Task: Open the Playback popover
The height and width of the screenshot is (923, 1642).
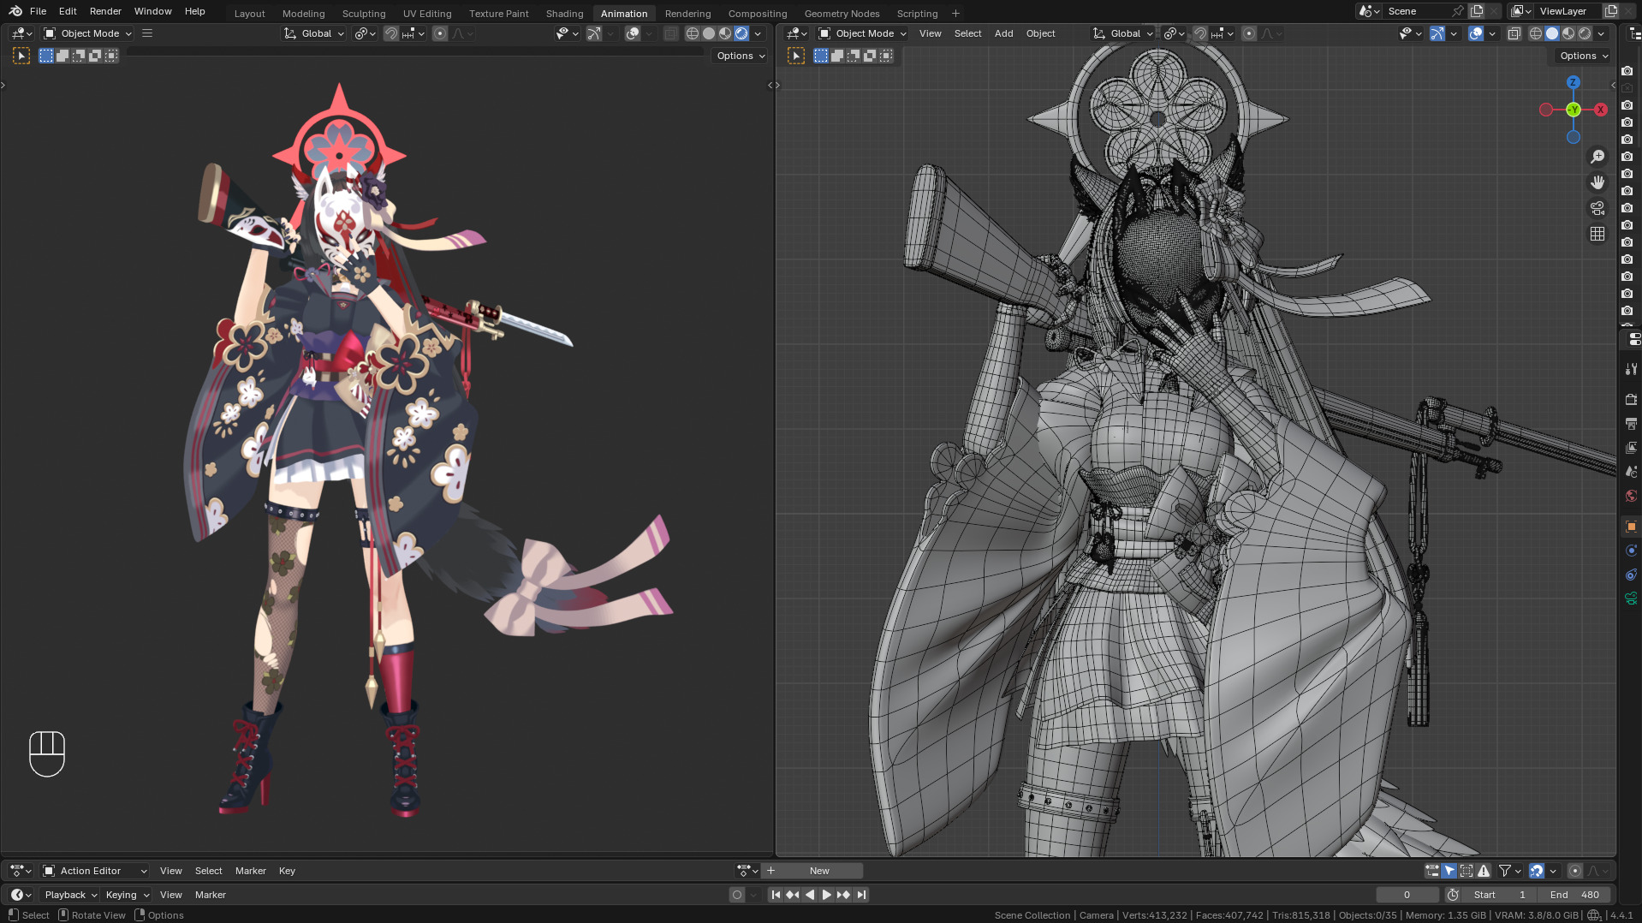Action: [x=71, y=895]
